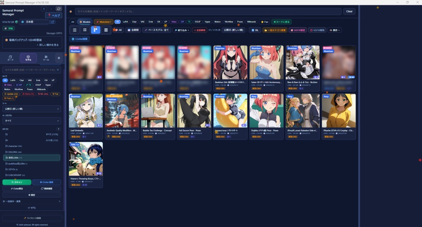Select the Wildcards type chip in sidebar
The height and width of the screenshot is (227, 422).
(x=41, y=89)
